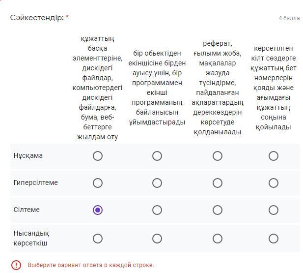Select Нысандық көрсеткіш radio in first column
Image resolution: width=303 pixels, height=273 pixels.
coord(97,239)
